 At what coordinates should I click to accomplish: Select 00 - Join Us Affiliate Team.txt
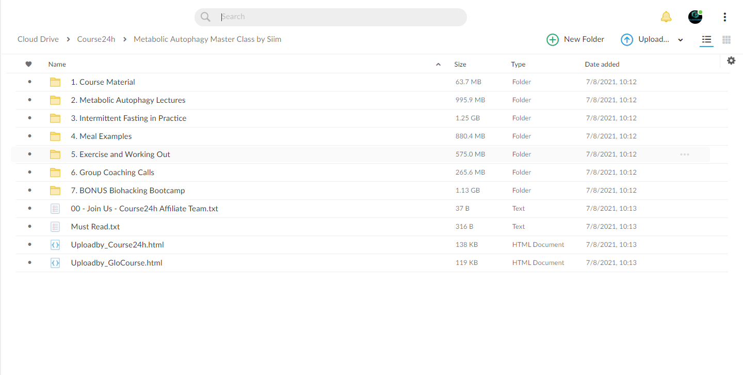[x=144, y=209]
